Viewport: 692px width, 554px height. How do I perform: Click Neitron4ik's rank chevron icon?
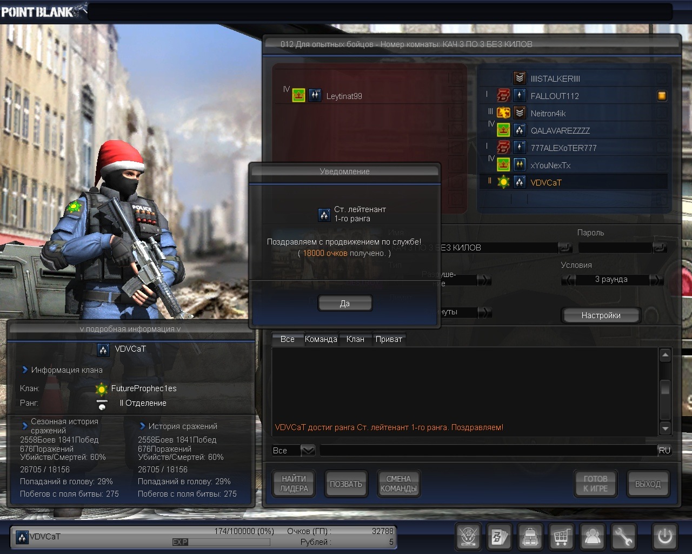[x=520, y=113]
